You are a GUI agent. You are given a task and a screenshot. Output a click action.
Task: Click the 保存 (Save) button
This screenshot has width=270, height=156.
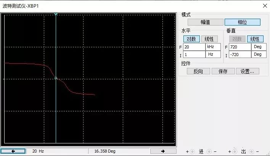click(x=223, y=71)
